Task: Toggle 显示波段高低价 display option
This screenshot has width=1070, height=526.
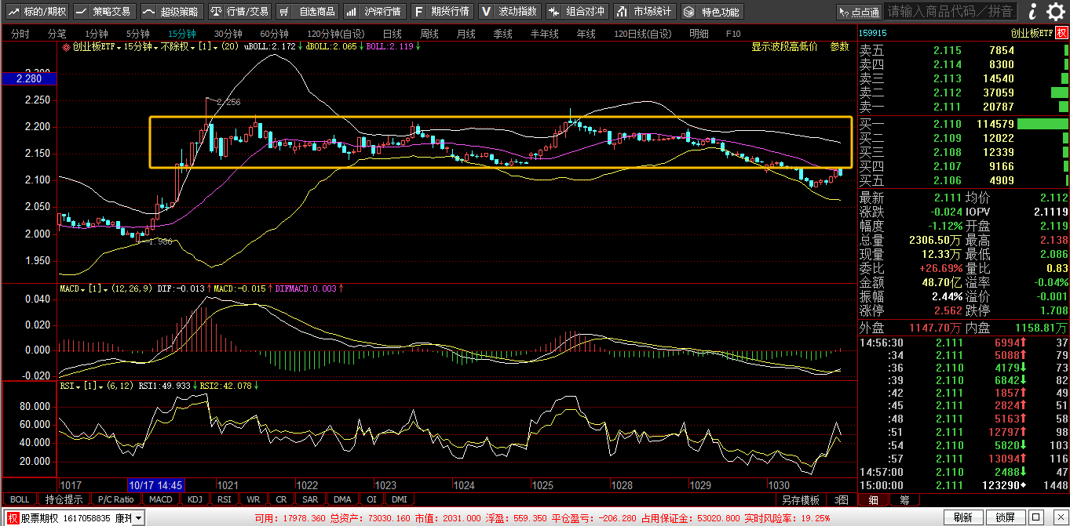Action: [784, 47]
